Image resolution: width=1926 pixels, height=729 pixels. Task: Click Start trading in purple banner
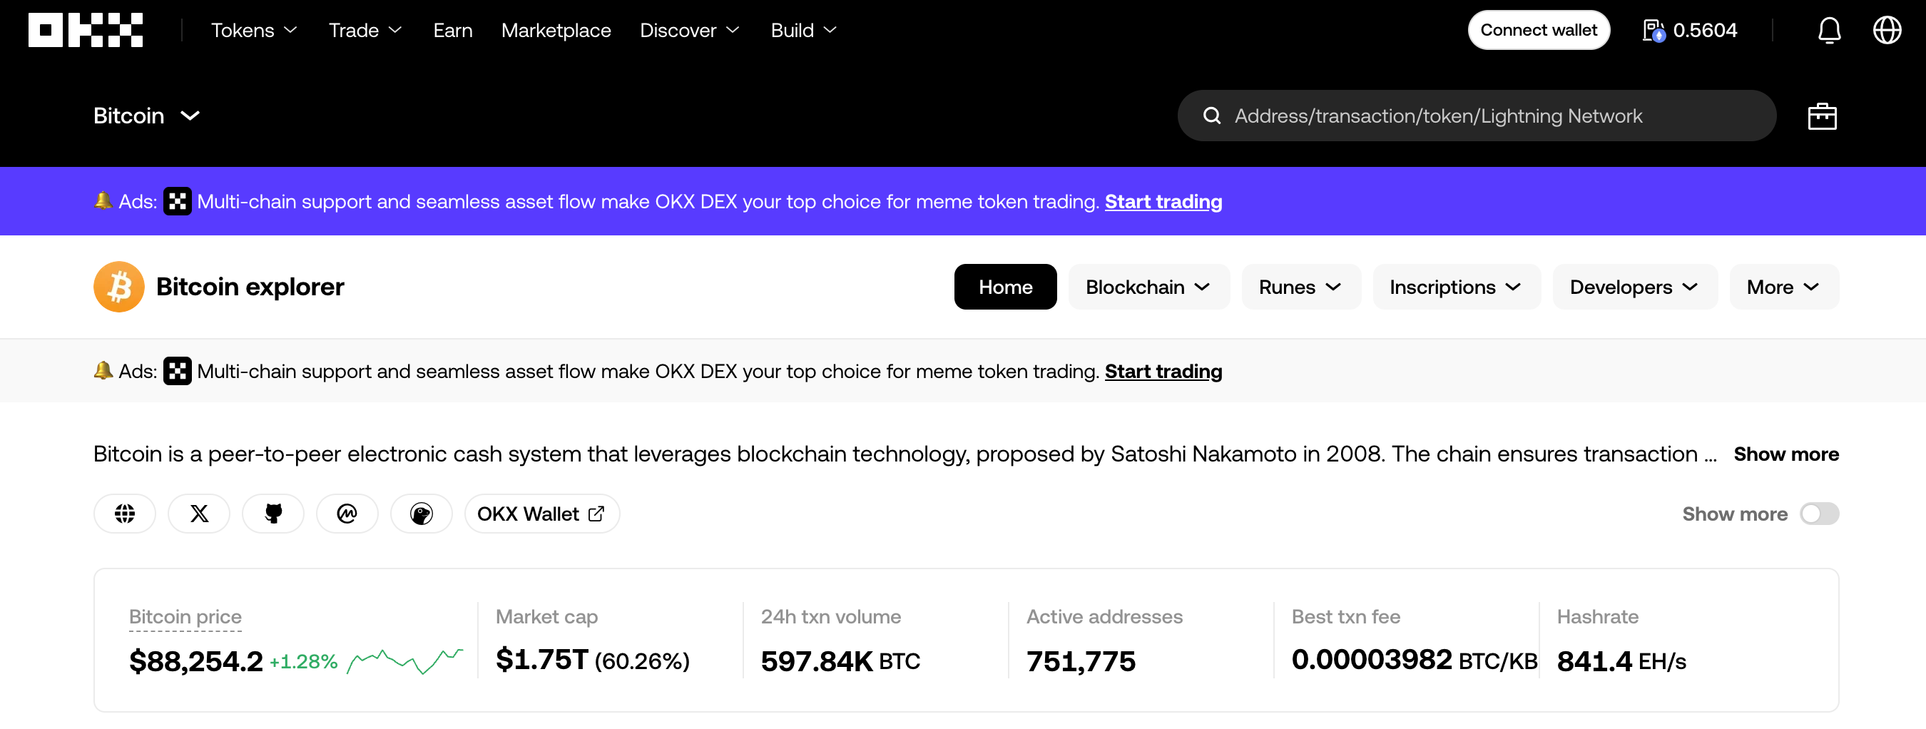pyautogui.click(x=1163, y=202)
